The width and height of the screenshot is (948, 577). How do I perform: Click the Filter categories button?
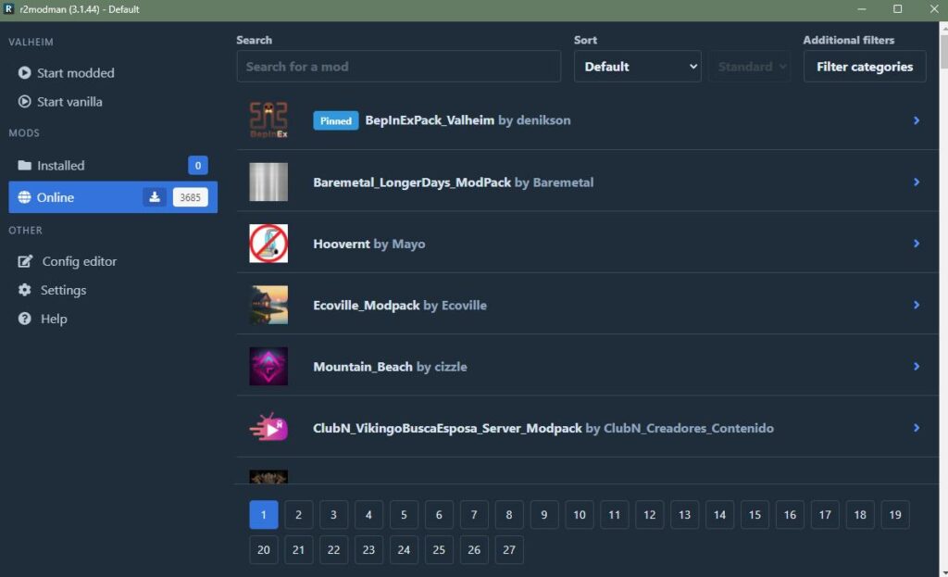point(864,67)
